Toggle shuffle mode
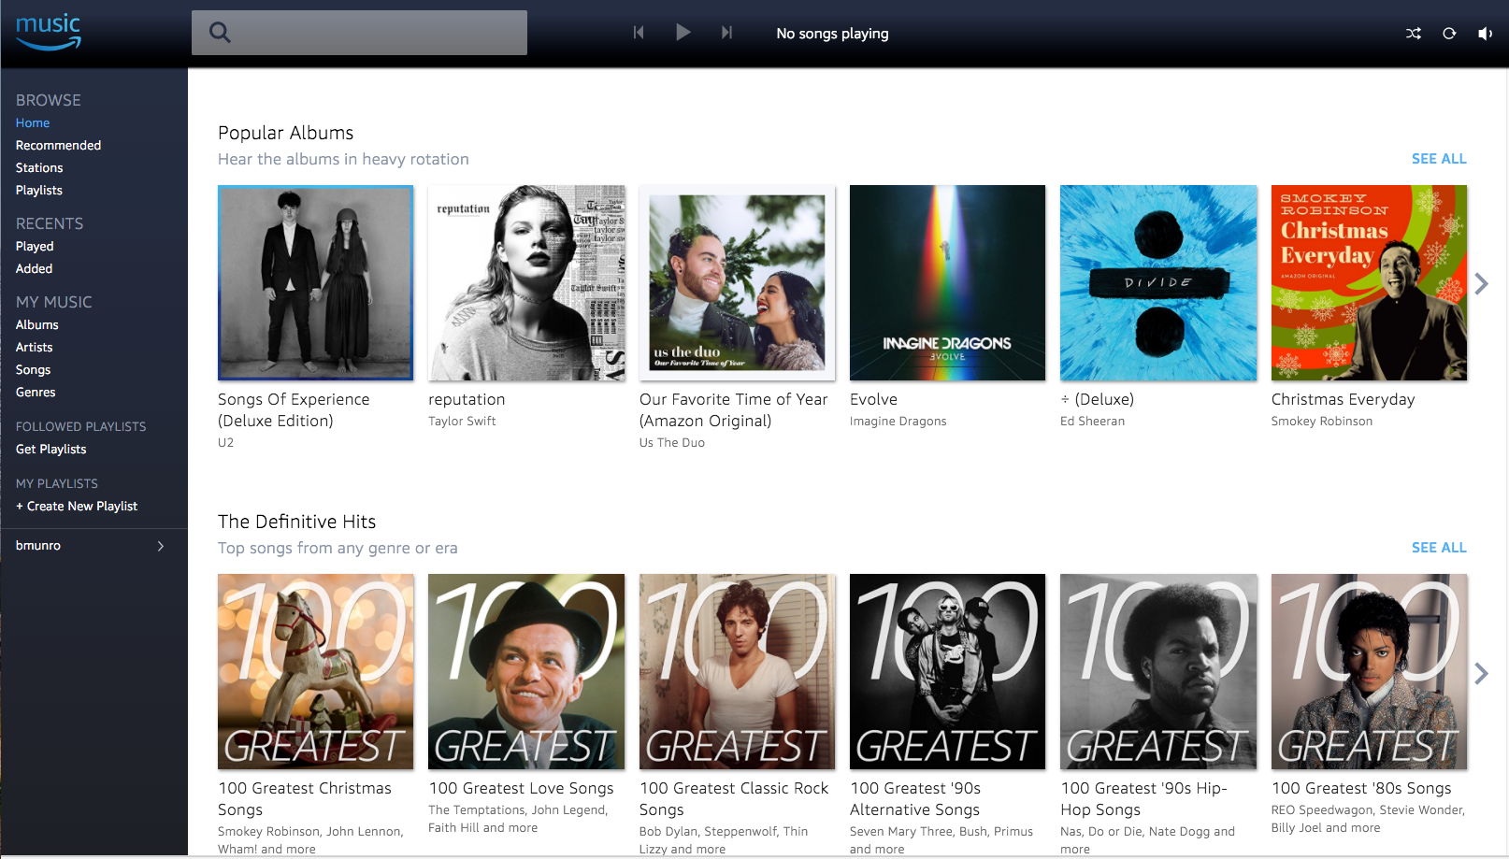Screen dimensions: 1509x859 (1414, 34)
